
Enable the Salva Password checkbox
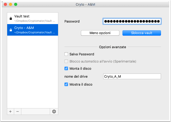click(66, 54)
